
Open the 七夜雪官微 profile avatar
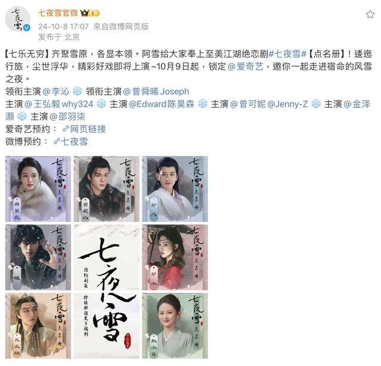tap(18, 19)
